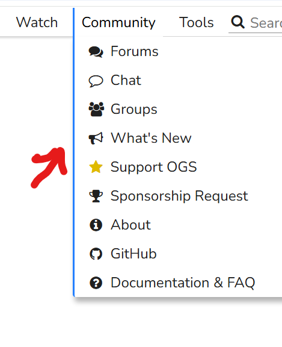This screenshot has height=347, width=282.
Task: Click the search magnifier icon
Action: (x=238, y=22)
